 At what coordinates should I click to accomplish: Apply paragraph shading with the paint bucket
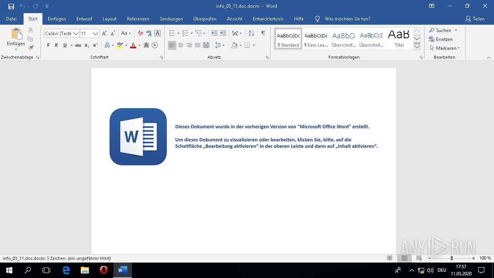pyautogui.click(x=234, y=45)
